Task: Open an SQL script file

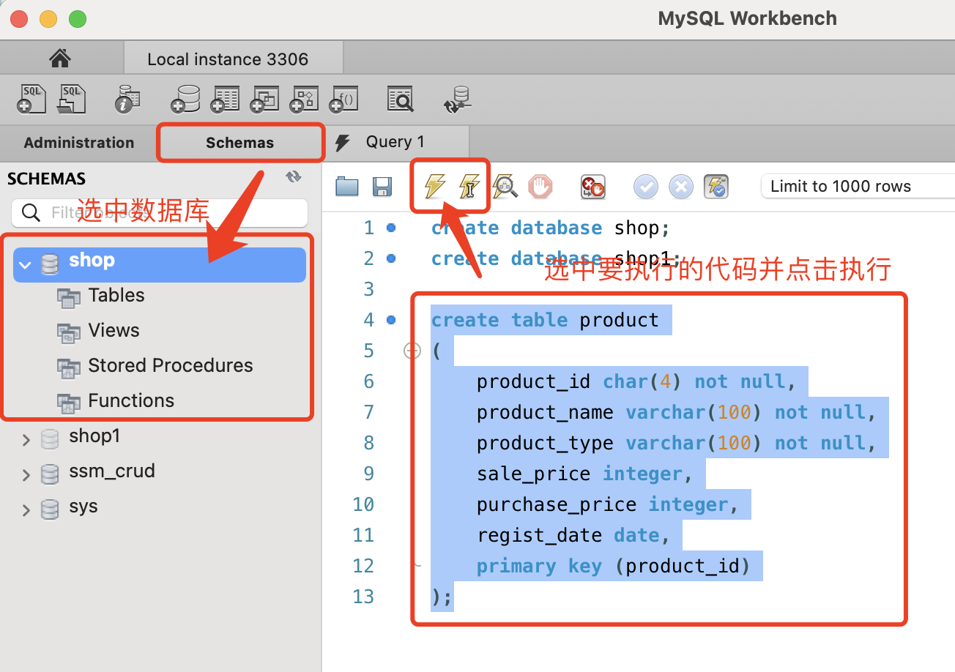Action: (72, 99)
